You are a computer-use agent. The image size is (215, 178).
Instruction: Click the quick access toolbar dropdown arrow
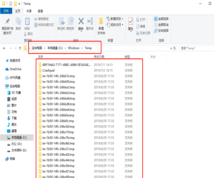pyautogui.click(x=19, y=4)
